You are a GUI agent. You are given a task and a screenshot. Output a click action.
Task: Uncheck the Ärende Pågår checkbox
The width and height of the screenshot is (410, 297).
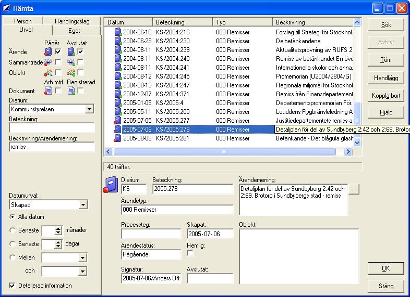[x=58, y=51]
